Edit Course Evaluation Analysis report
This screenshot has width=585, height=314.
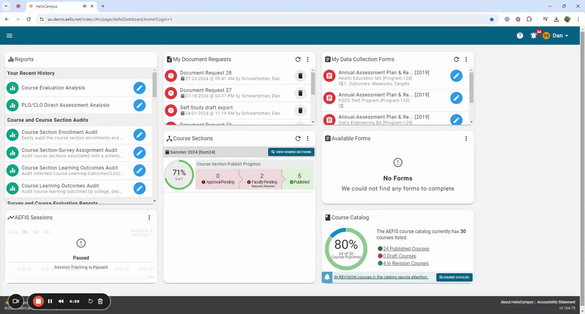pyautogui.click(x=139, y=88)
